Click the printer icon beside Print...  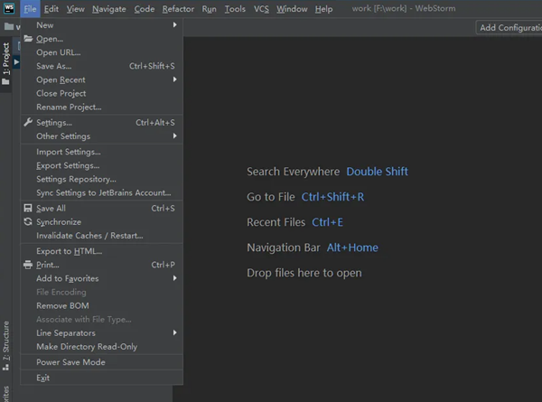(x=27, y=266)
